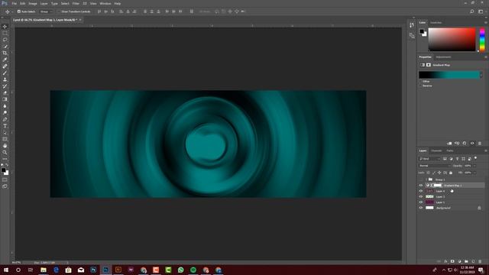This screenshot has width=489, height=275.
Task: Select the Dodge tool
Action: pyautogui.click(x=5, y=112)
